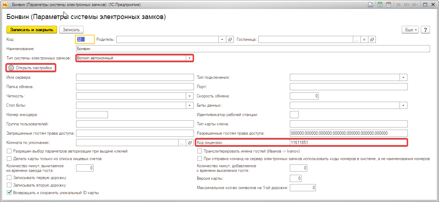Click the Комната по умолчанию input field
The height and width of the screenshot is (202, 439).
(x=127, y=143)
